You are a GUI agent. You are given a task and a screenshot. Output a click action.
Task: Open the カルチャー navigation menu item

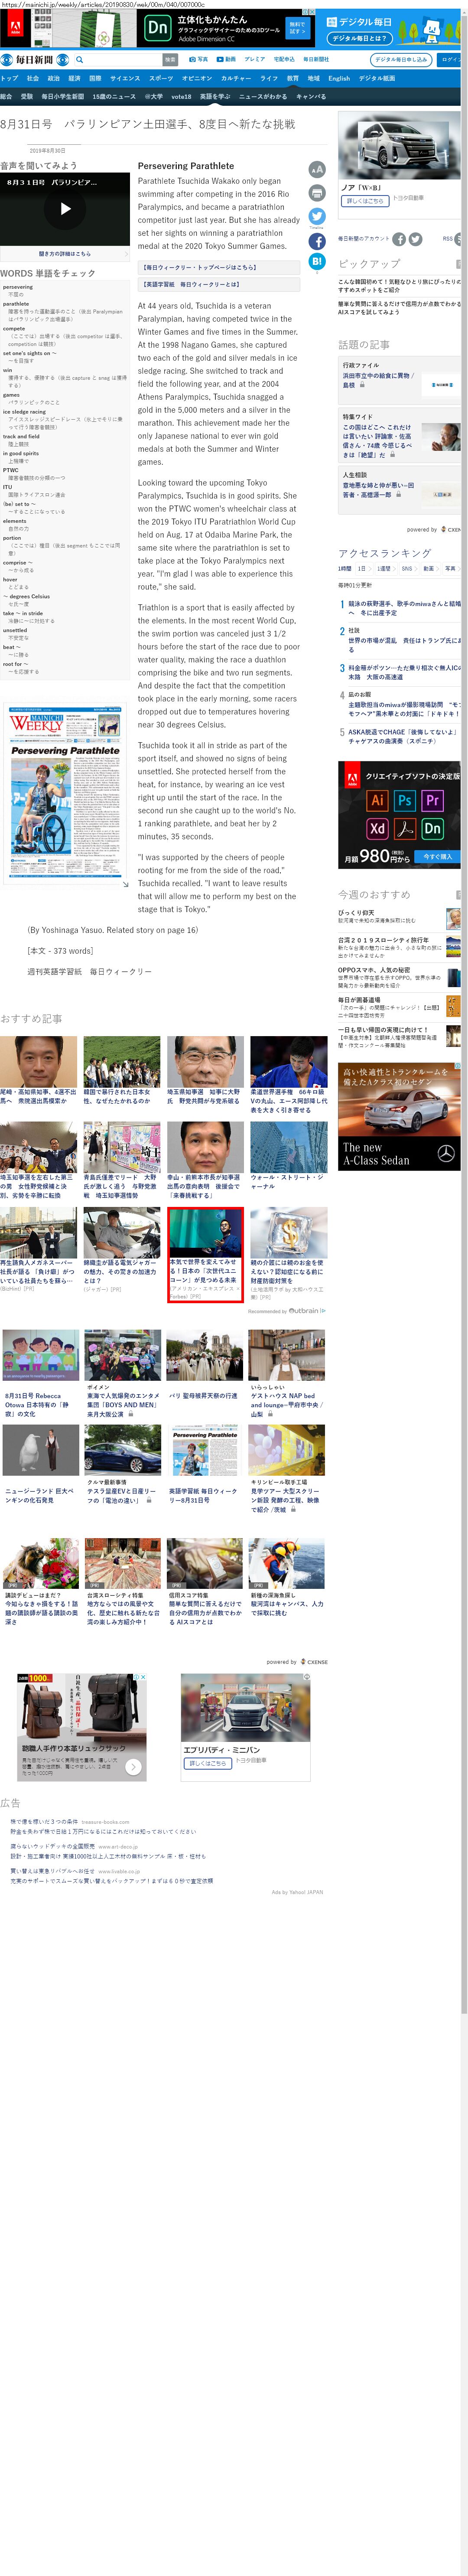pos(236,78)
